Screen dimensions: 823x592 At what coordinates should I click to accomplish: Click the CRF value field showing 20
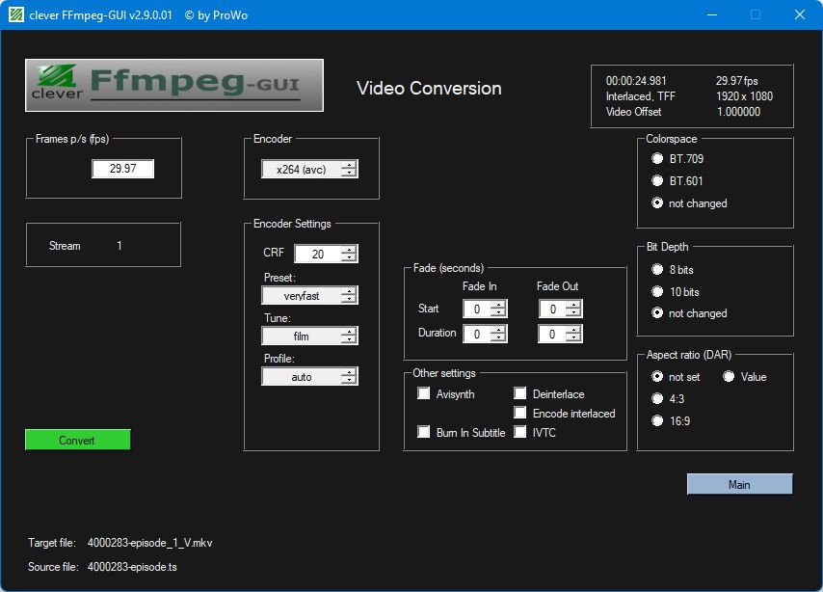tap(318, 254)
